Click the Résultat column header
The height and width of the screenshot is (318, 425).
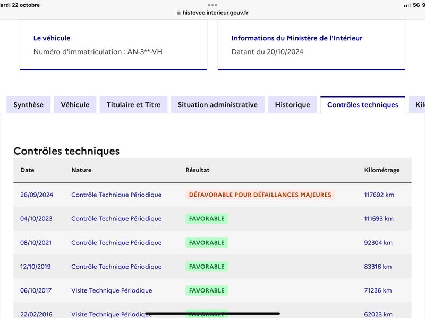point(197,170)
